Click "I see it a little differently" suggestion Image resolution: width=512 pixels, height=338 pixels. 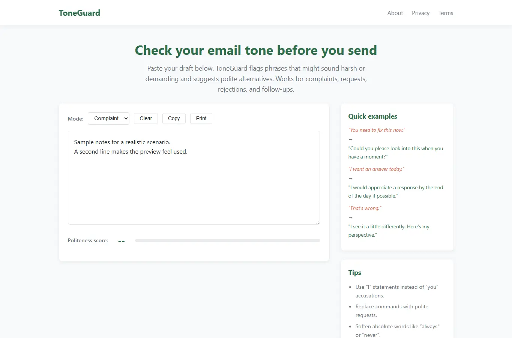pos(389,231)
